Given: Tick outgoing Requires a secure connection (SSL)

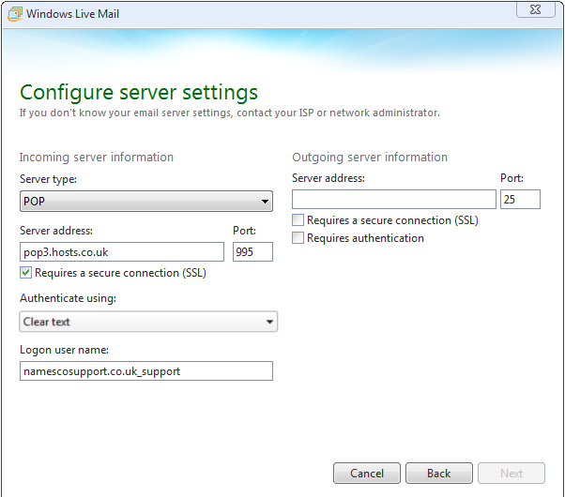Looking at the screenshot, I should tap(298, 220).
